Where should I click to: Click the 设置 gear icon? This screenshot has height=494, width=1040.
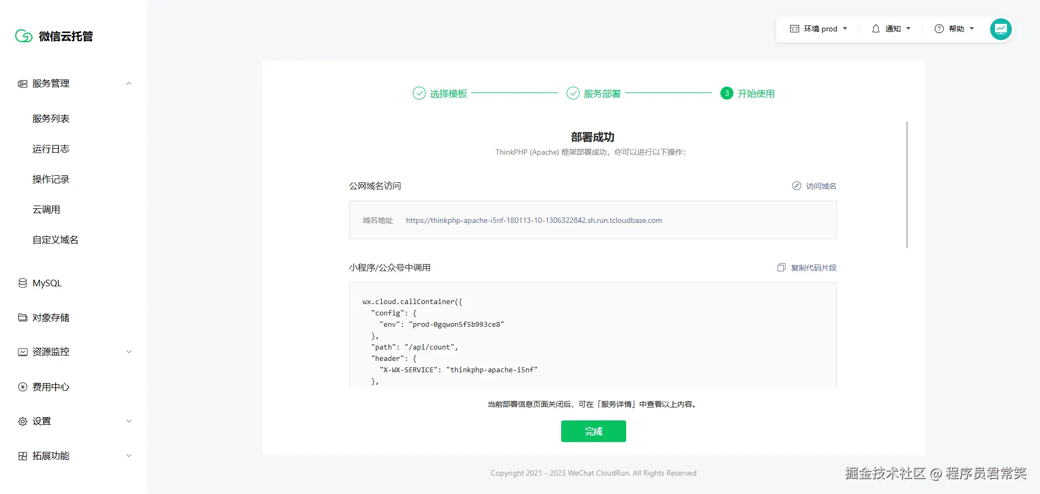tap(23, 421)
